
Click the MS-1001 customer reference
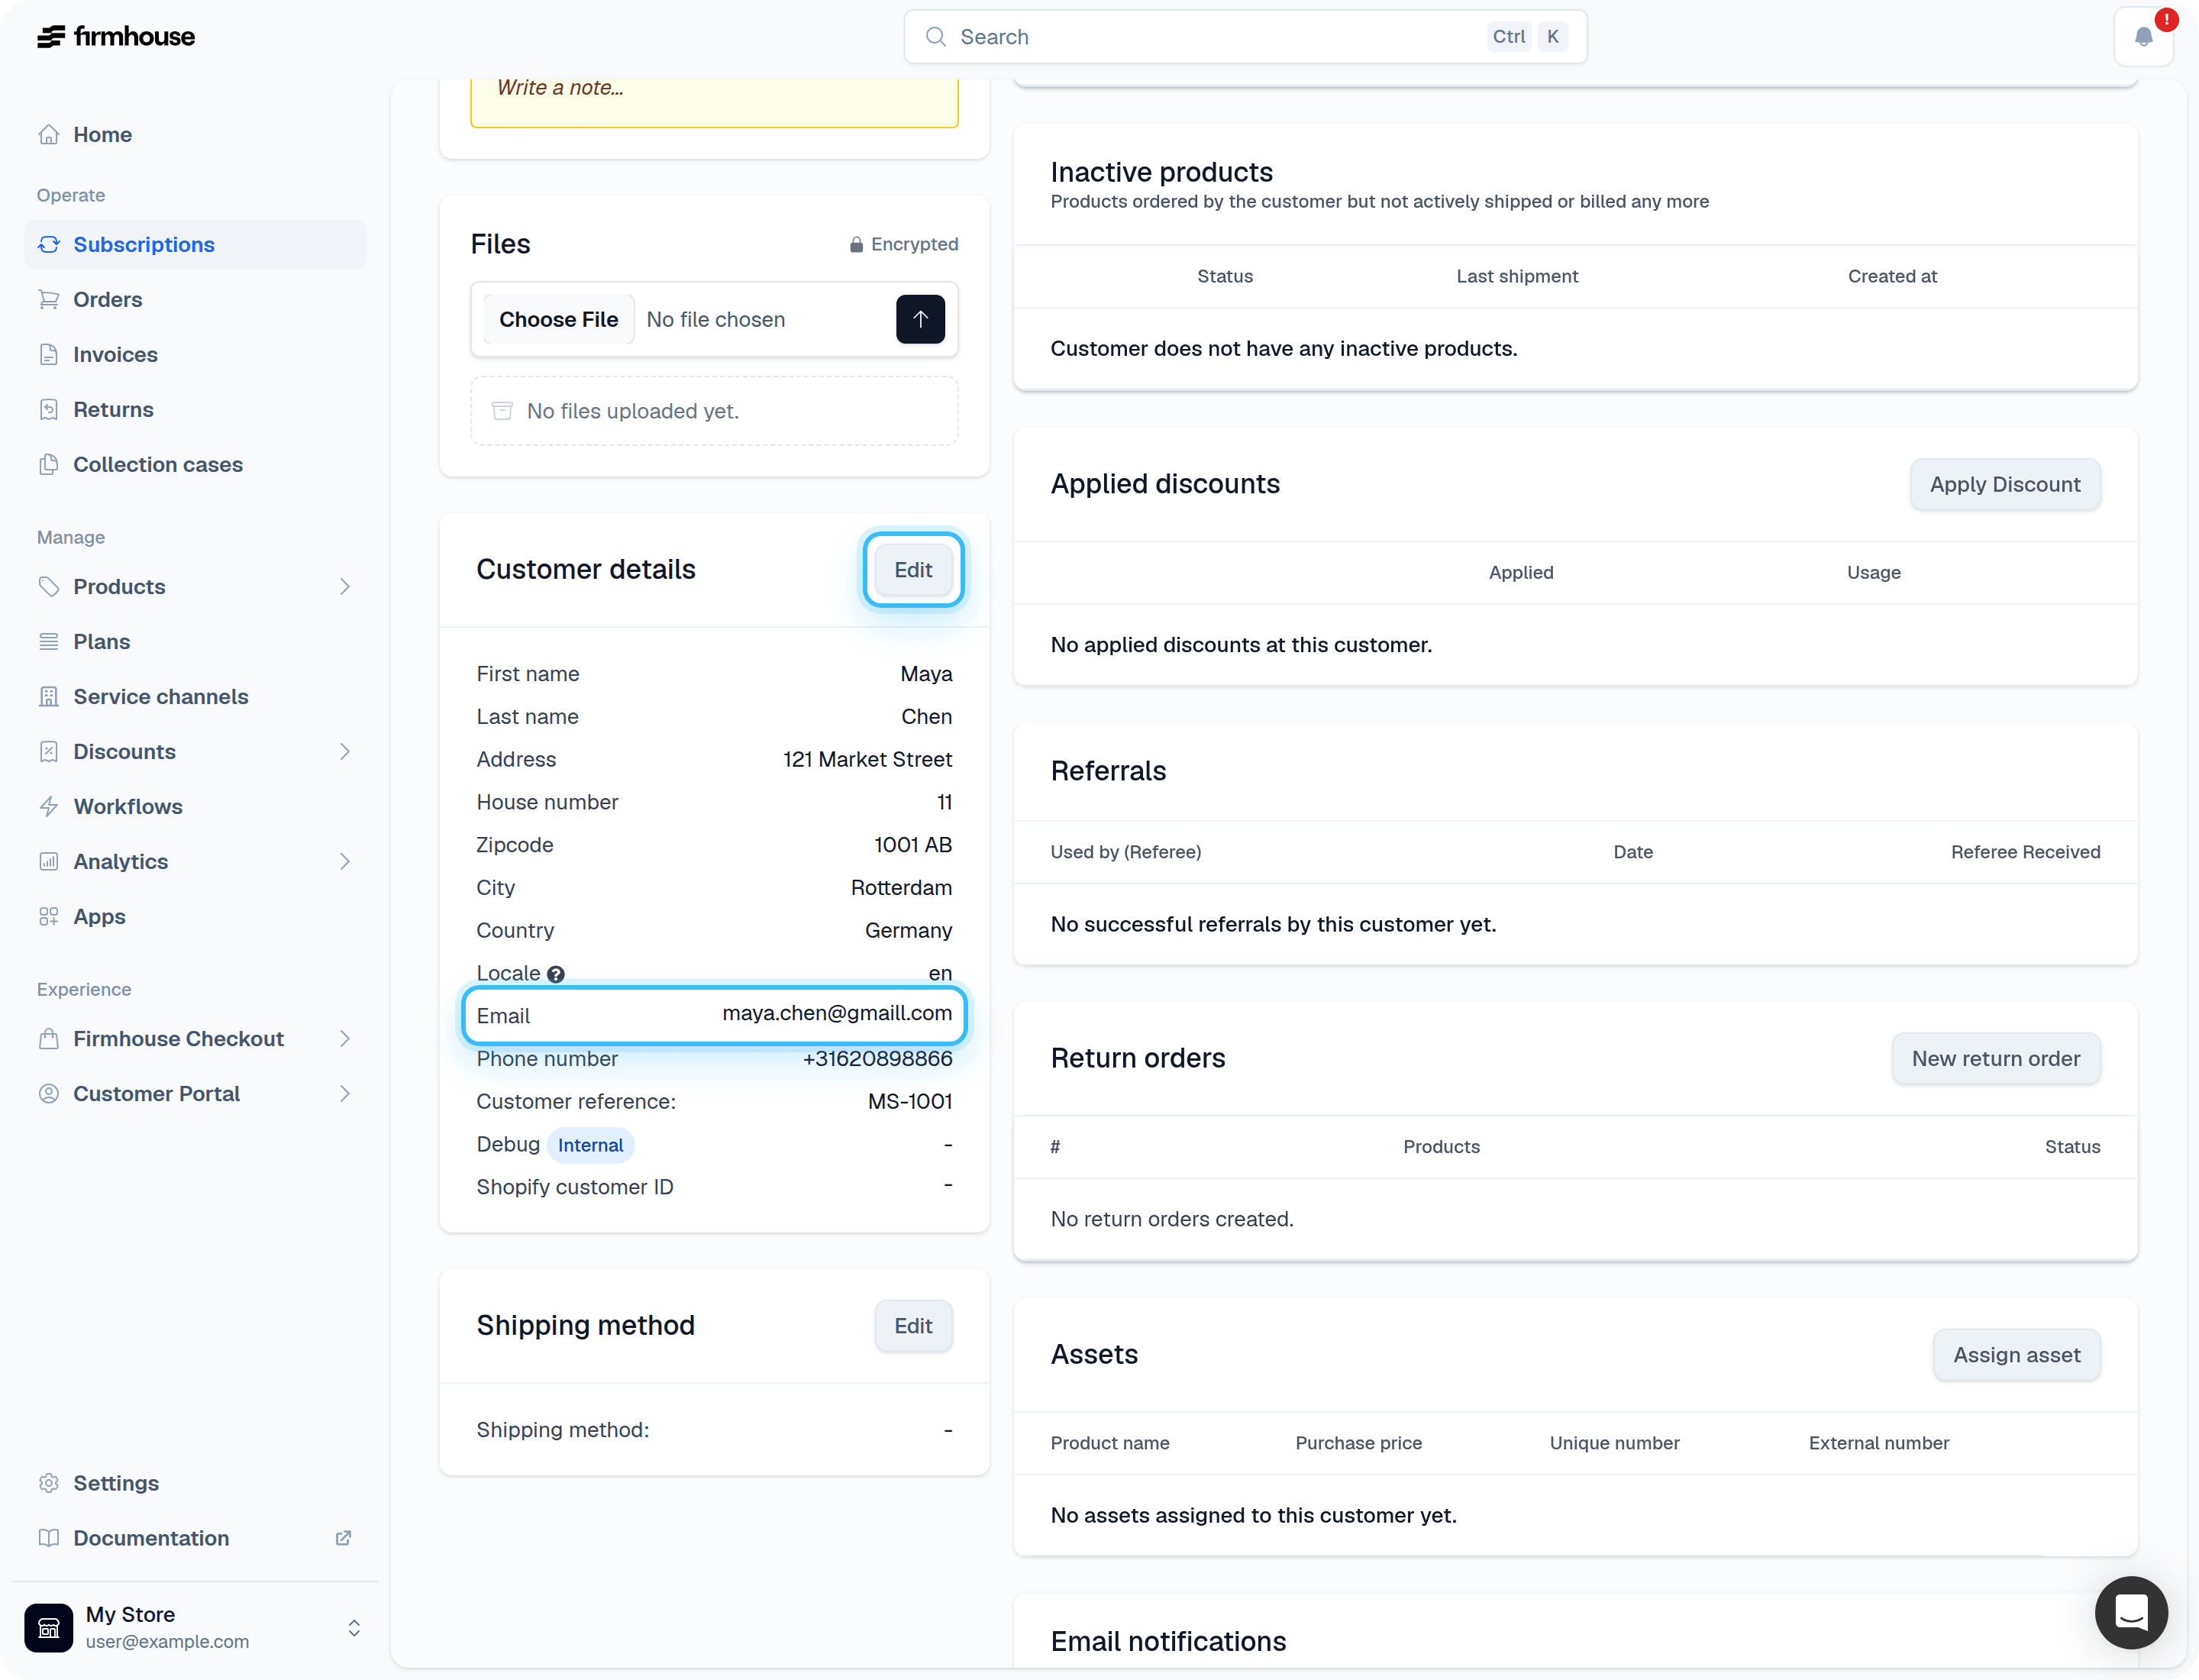tap(909, 1101)
